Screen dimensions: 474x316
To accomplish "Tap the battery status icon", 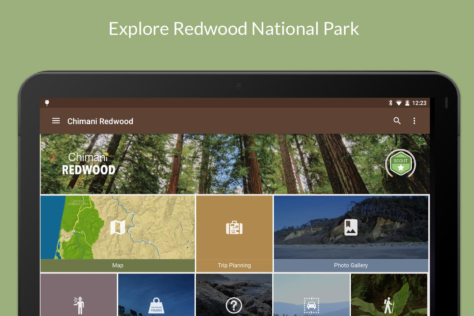I will point(407,103).
